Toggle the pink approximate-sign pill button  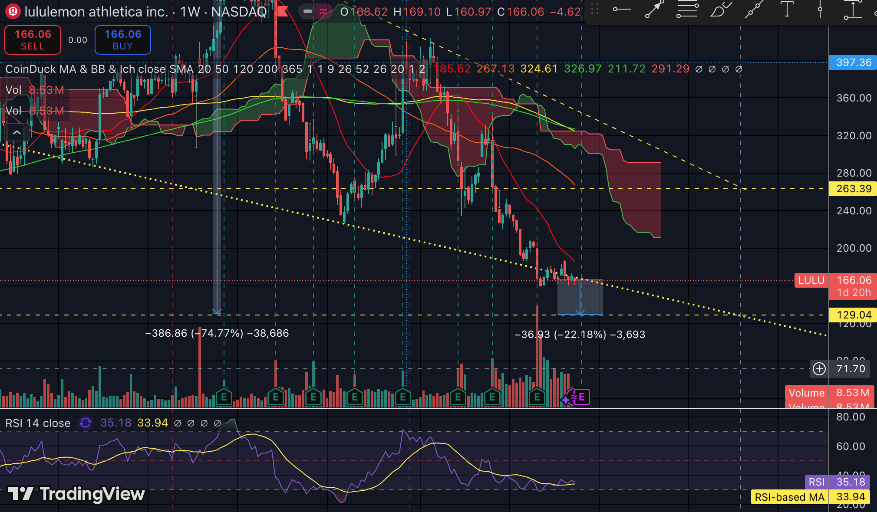[323, 11]
